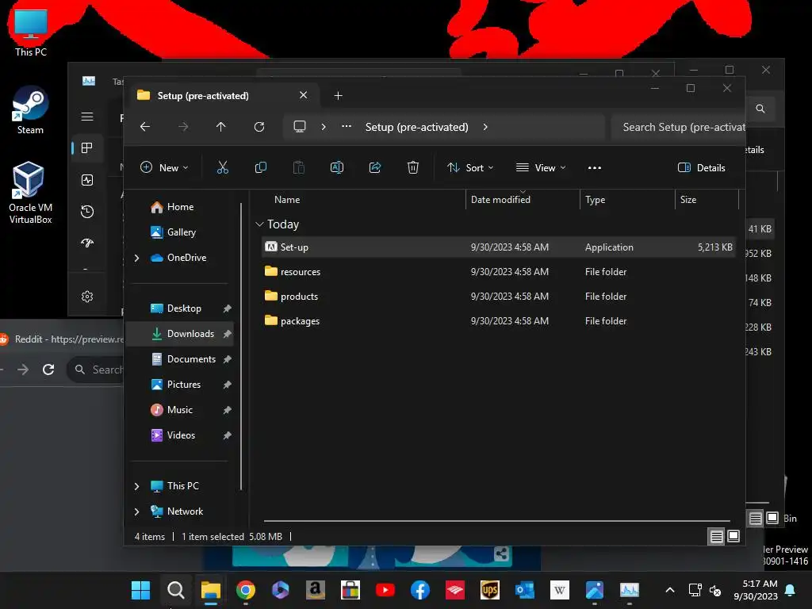This screenshot has height=609, width=812.
Task: Open the clock and date flyout
Action: click(x=756, y=590)
